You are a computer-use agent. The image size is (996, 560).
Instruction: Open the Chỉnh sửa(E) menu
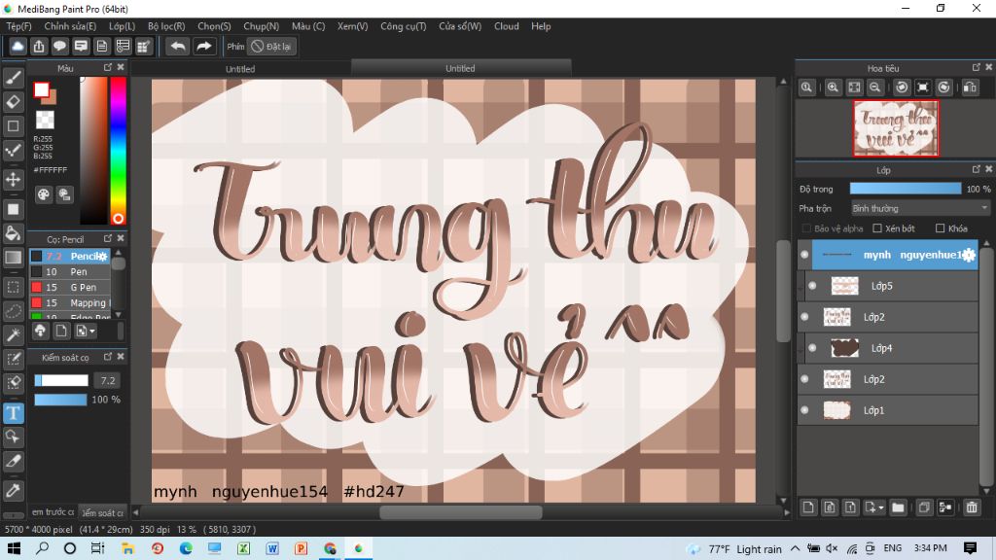70,26
